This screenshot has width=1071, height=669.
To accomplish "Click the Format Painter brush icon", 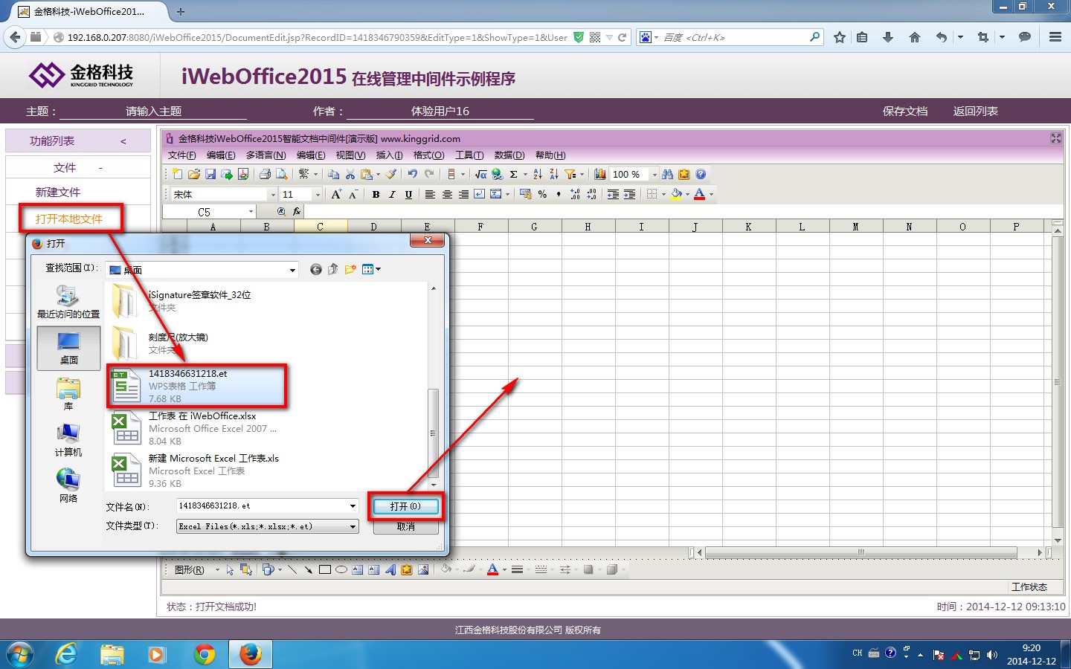I will [391, 174].
